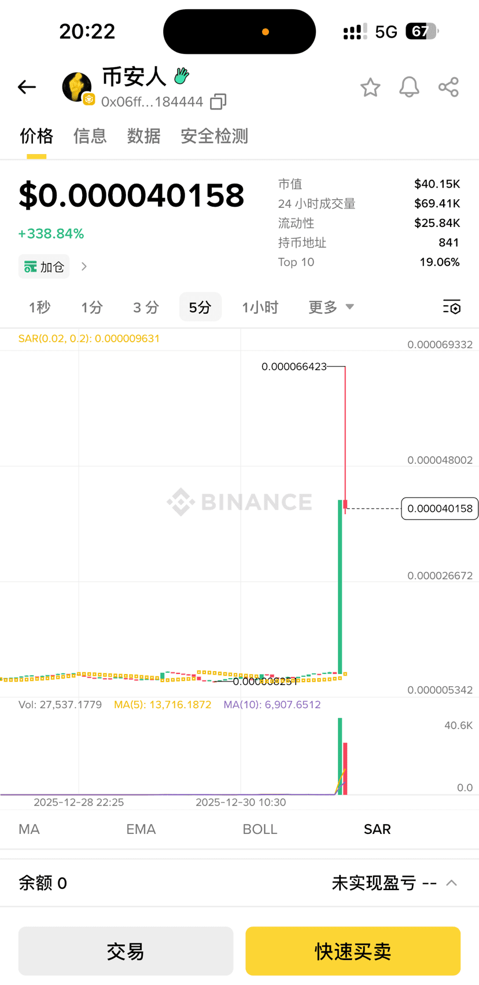Tap the yellow 快速买卖 button
Screen dimensions: 479x985
(x=353, y=951)
